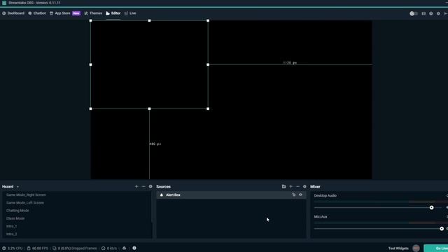Open the help icon in top bar
The height and width of the screenshot is (252, 448).
click(x=431, y=13)
